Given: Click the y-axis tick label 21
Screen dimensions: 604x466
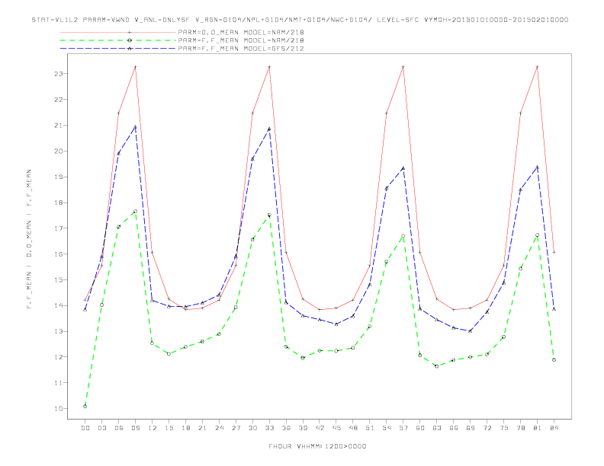Looking at the screenshot, I should pos(59,125).
